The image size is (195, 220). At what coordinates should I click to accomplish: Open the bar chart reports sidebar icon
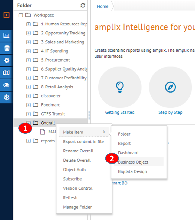pos(6,36)
